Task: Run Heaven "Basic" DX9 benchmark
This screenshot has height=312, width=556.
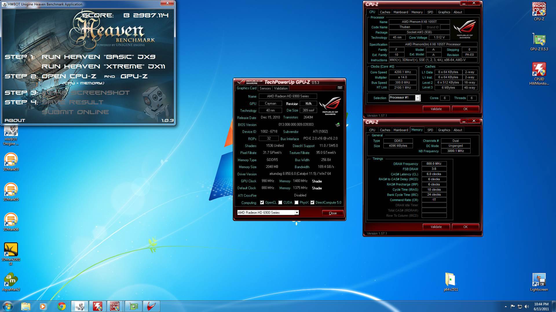Action: pyautogui.click(x=98, y=57)
